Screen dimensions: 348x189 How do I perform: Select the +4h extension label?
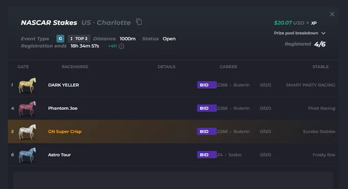(x=112, y=46)
